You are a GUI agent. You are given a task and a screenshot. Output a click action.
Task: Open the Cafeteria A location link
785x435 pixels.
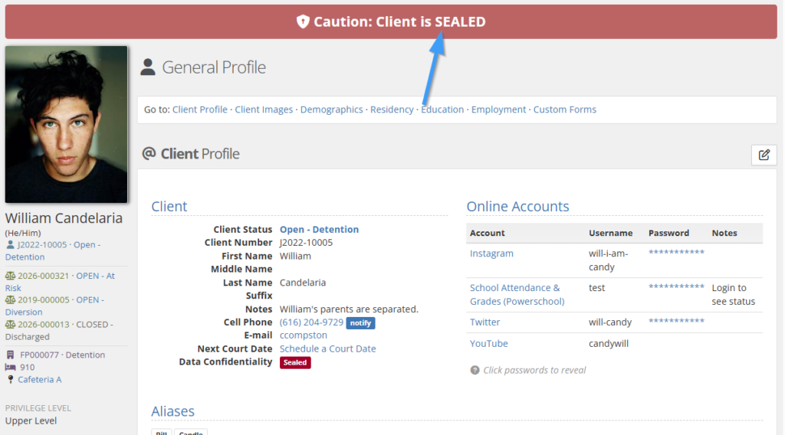pyautogui.click(x=40, y=380)
